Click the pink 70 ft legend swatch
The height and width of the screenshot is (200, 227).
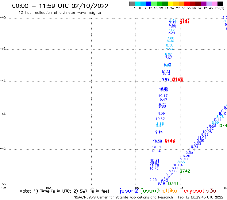pyautogui.click(x=214, y=4)
